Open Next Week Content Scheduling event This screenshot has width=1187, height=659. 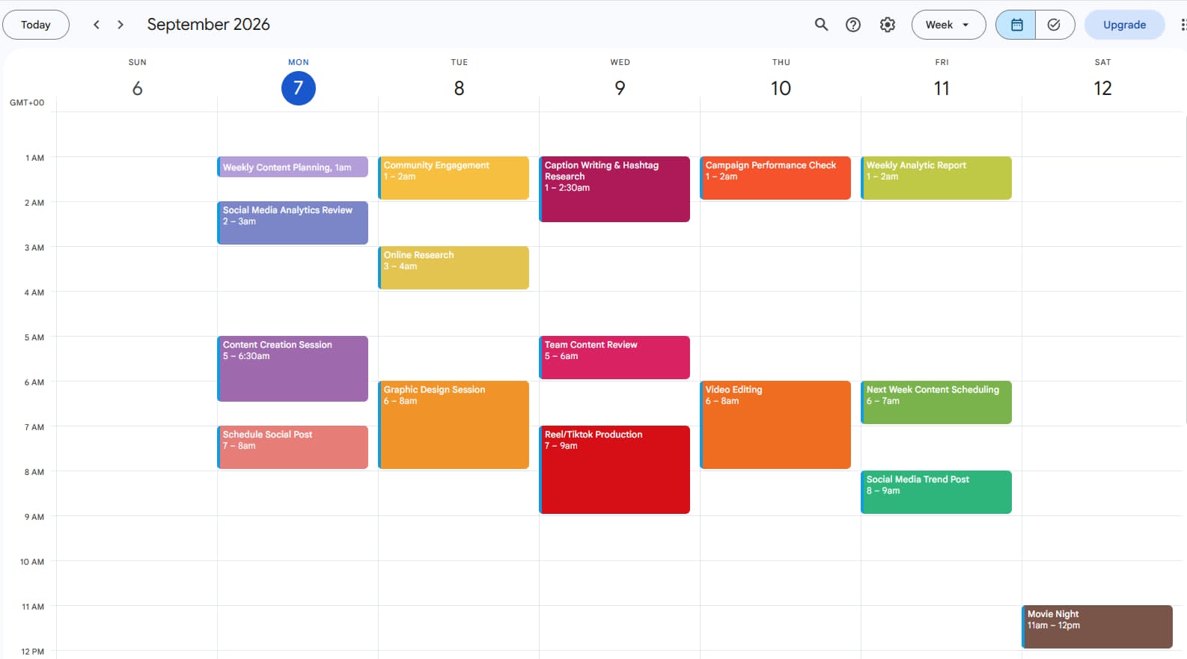coord(936,402)
